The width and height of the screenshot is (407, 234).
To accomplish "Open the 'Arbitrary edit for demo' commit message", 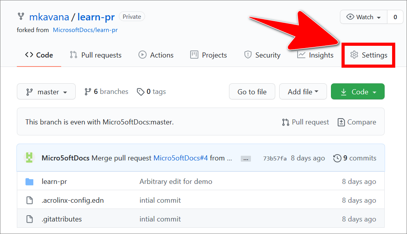I will pos(176,182).
